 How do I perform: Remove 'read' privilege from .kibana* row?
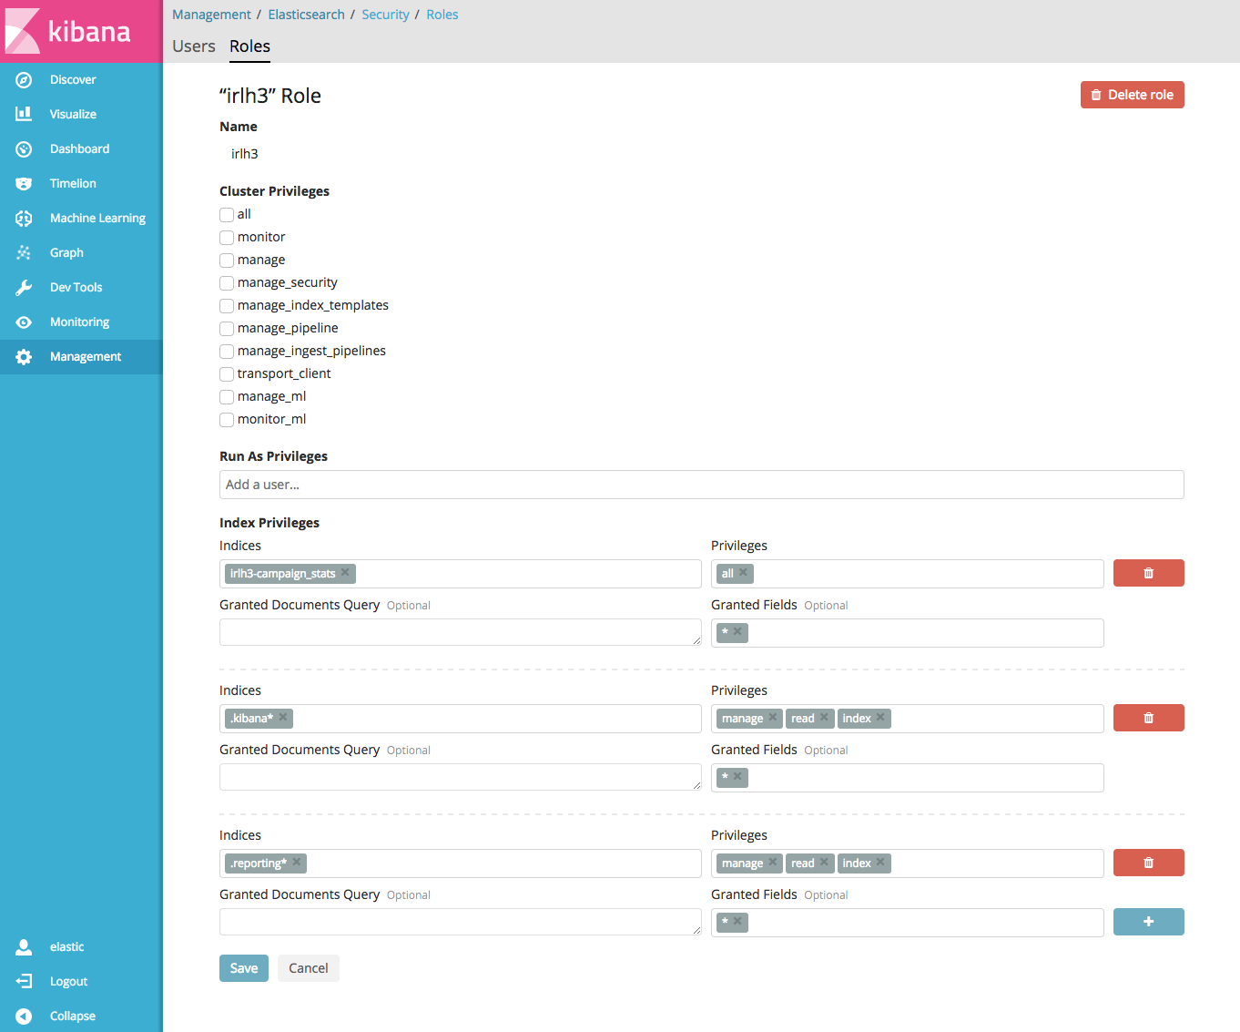(x=824, y=718)
